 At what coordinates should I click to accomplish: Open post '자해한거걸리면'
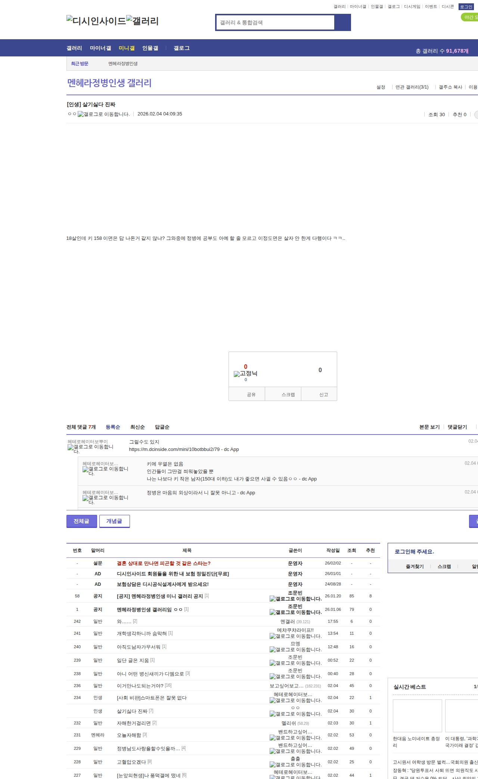coord(134,723)
